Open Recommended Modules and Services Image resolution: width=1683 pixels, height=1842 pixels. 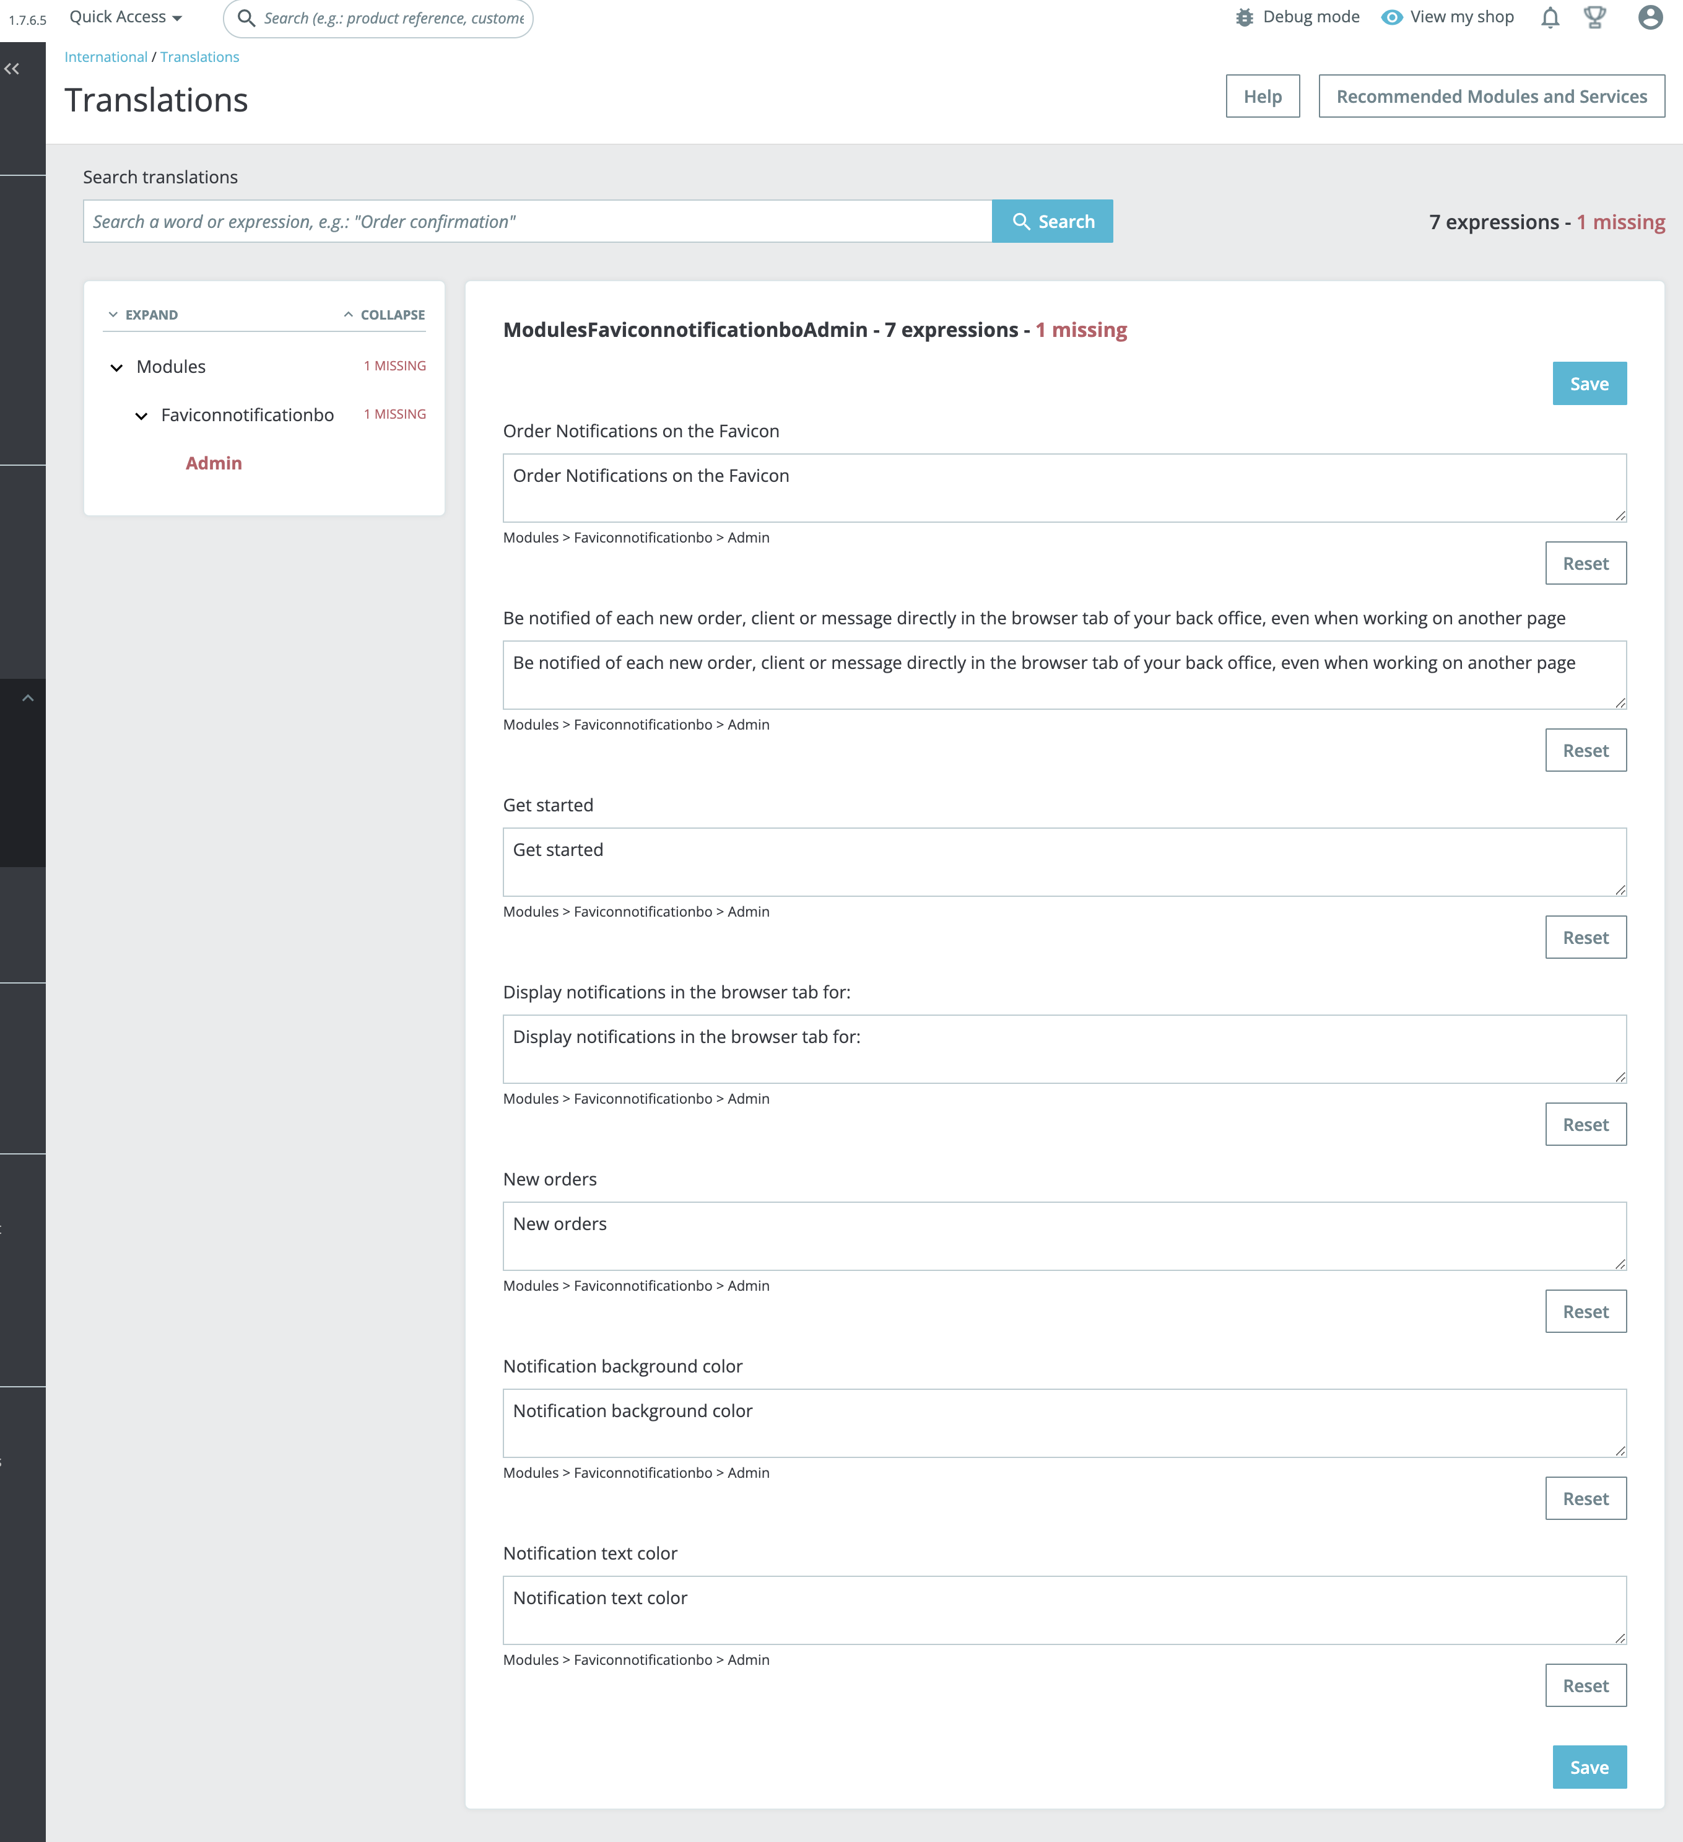[1490, 95]
